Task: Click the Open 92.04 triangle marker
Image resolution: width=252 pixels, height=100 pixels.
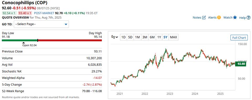Action: pos(23,43)
